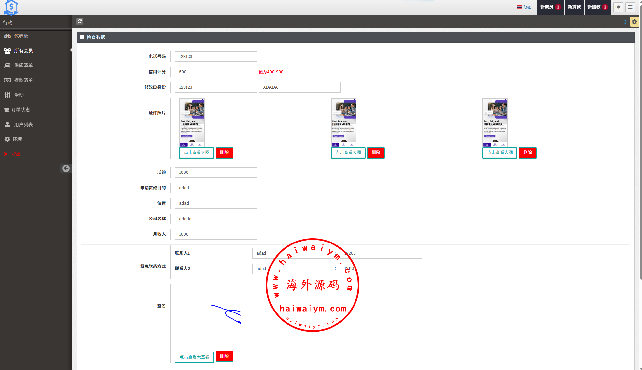Select 订单状态 sidebar item
642x370 pixels.
click(20, 110)
